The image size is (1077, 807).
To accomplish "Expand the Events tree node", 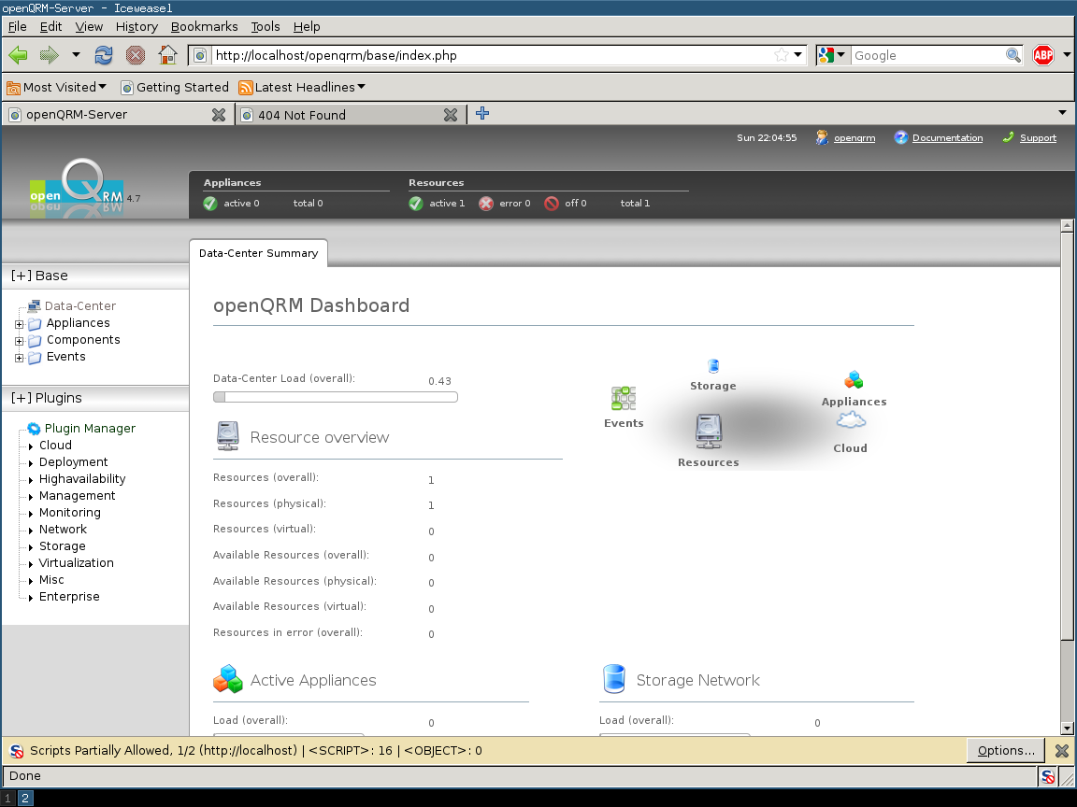I will [20, 359].
